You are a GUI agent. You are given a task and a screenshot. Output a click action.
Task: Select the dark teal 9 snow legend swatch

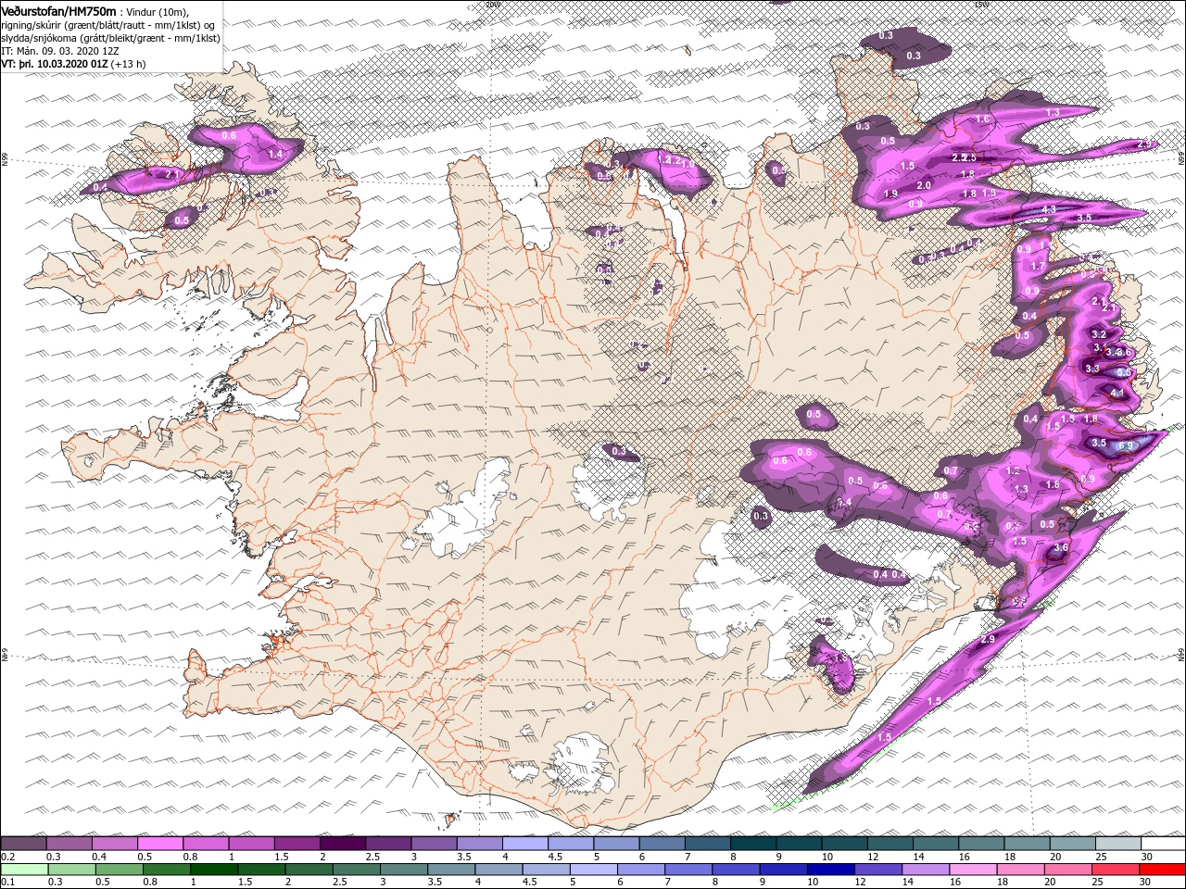[798, 844]
